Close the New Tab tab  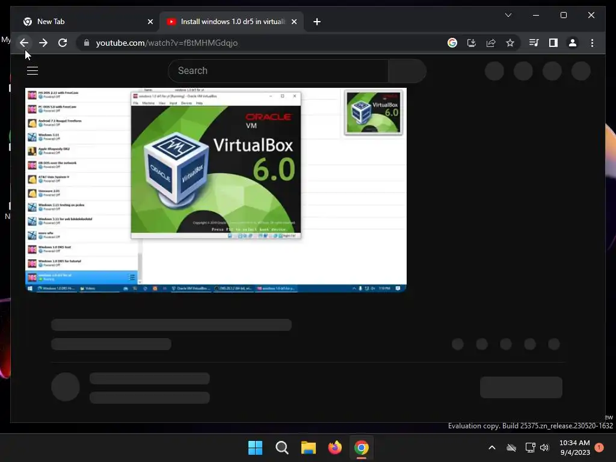pyautogui.click(x=150, y=22)
